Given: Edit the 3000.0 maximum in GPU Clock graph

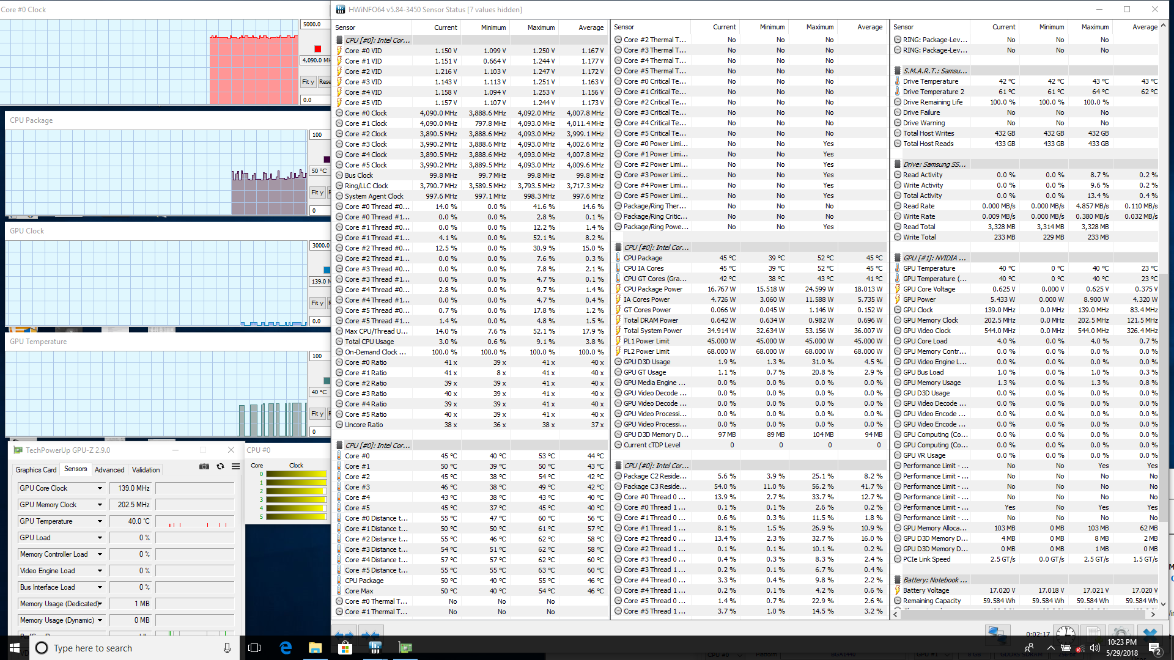Looking at the screenshot, I should tap(320, 246).
